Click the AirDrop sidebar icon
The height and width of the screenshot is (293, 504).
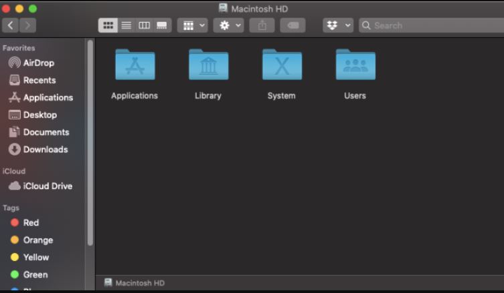(15, 63)
